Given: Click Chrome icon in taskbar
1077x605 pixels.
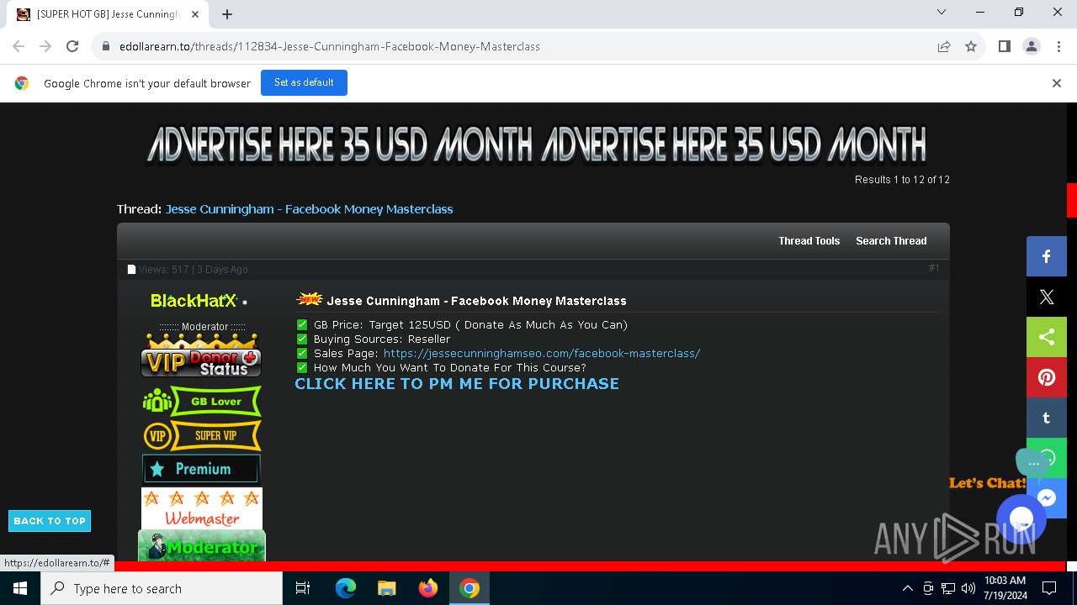Looking at the screenshot, I should 470,588.
